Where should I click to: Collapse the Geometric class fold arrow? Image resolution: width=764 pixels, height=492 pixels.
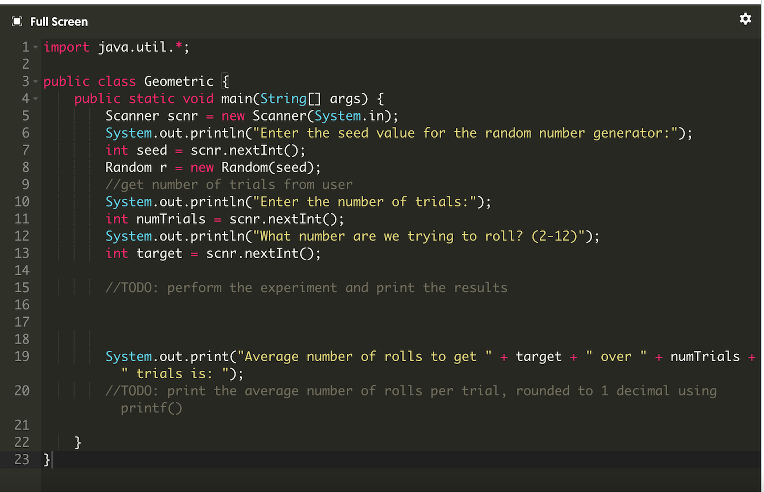pos(34,81)
